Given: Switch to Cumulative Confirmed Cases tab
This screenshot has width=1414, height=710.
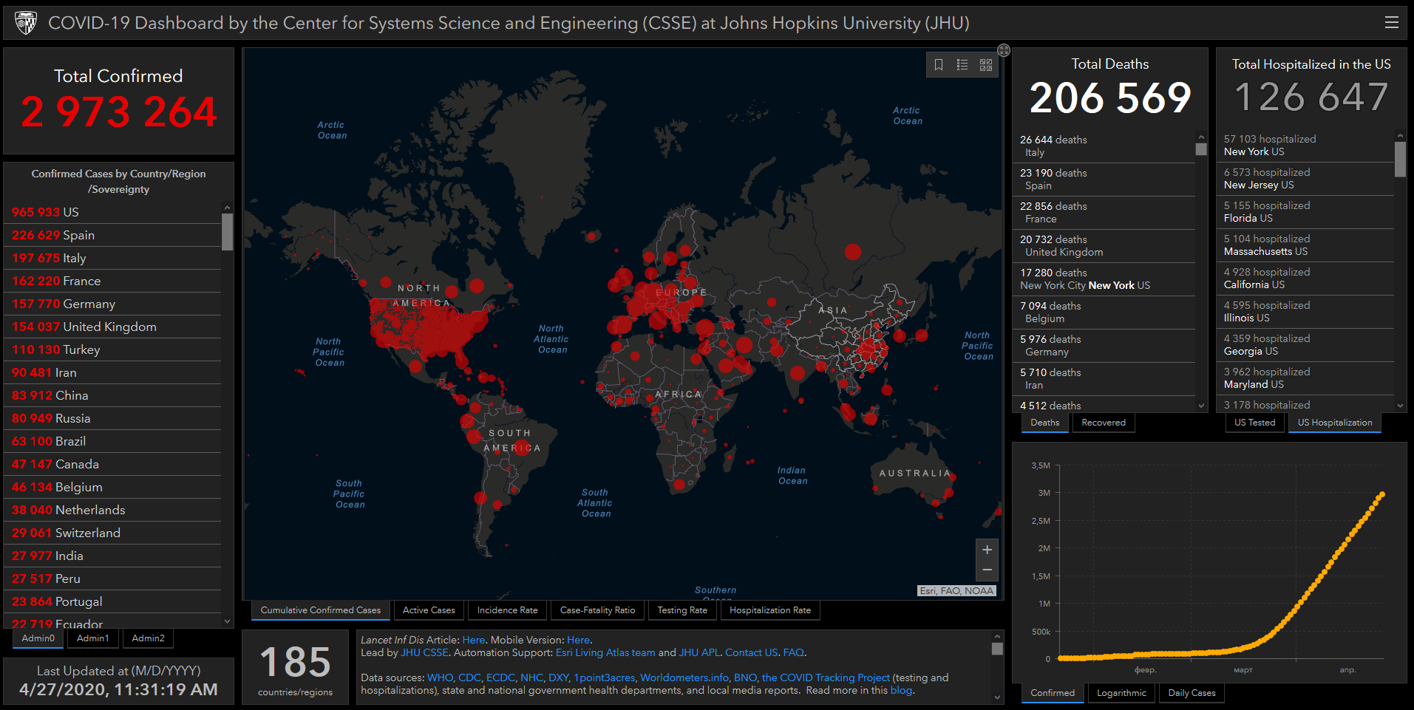Looking at the screenshot, I should tap(321, 610).
